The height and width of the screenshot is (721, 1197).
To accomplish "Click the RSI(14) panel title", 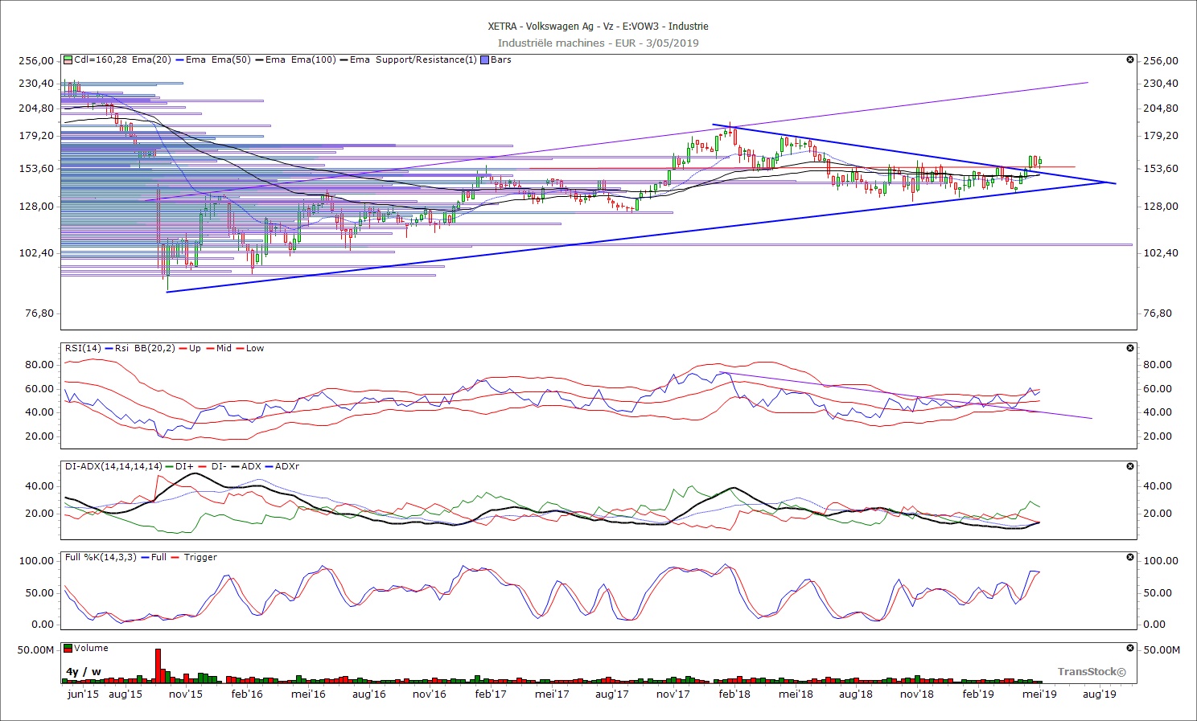I will tap(84, 348).
